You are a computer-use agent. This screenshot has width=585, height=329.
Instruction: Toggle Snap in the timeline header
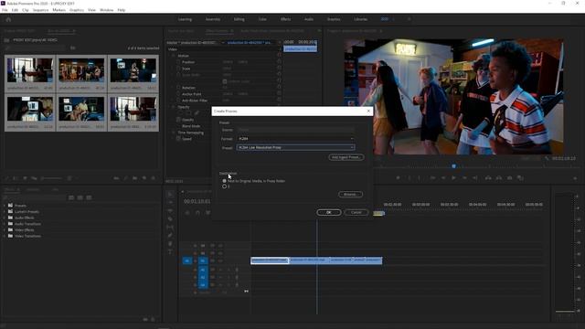tap(197, 213)
